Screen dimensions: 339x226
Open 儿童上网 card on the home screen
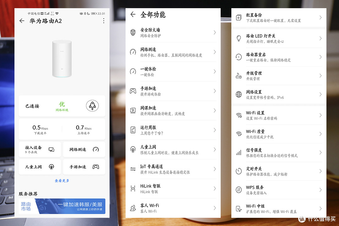point(40,167)
